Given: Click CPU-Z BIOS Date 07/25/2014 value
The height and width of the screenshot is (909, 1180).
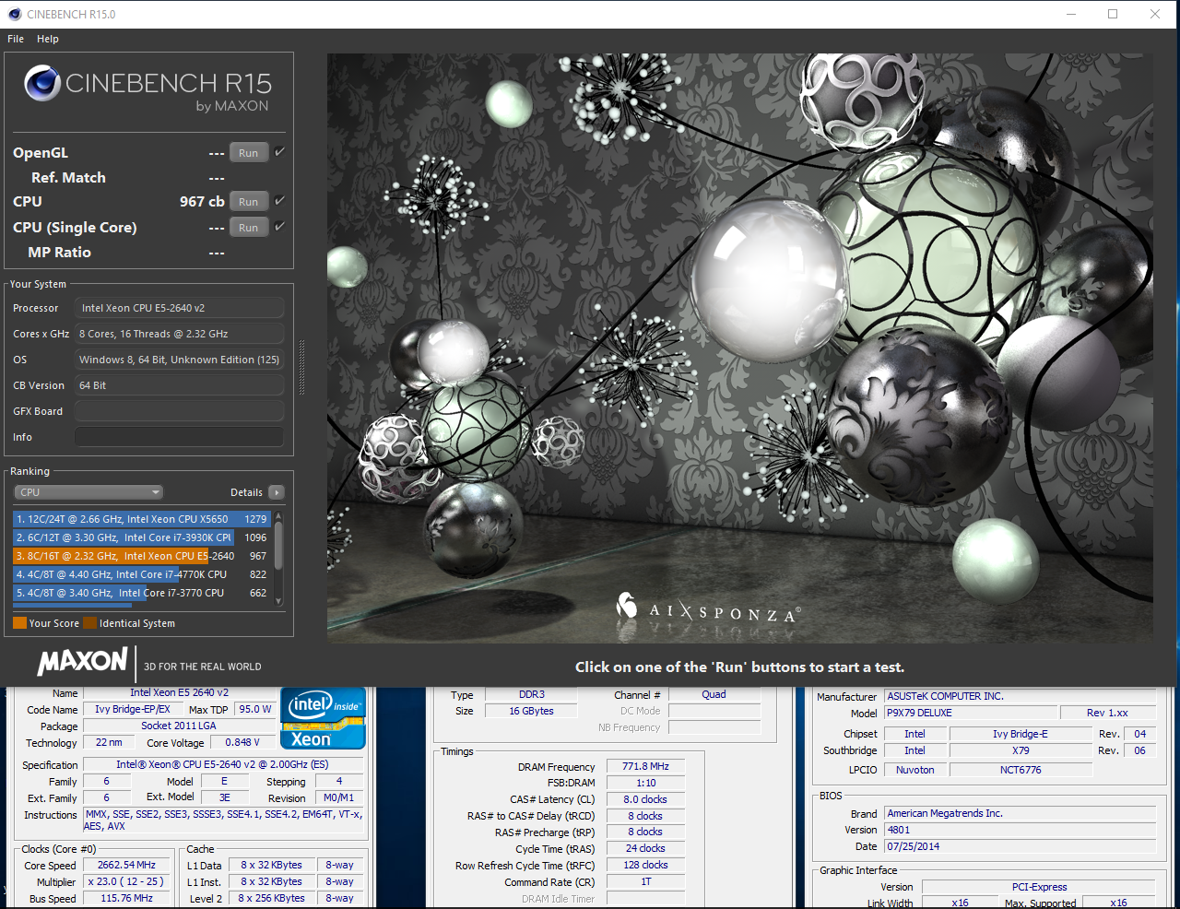Looking at the screenshot, I should 1020,846.
